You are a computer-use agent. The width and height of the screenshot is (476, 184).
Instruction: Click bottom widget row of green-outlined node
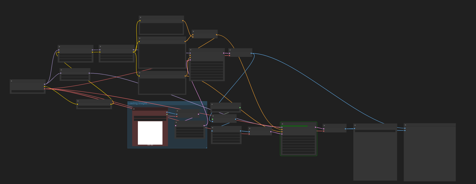pos(298,153)
